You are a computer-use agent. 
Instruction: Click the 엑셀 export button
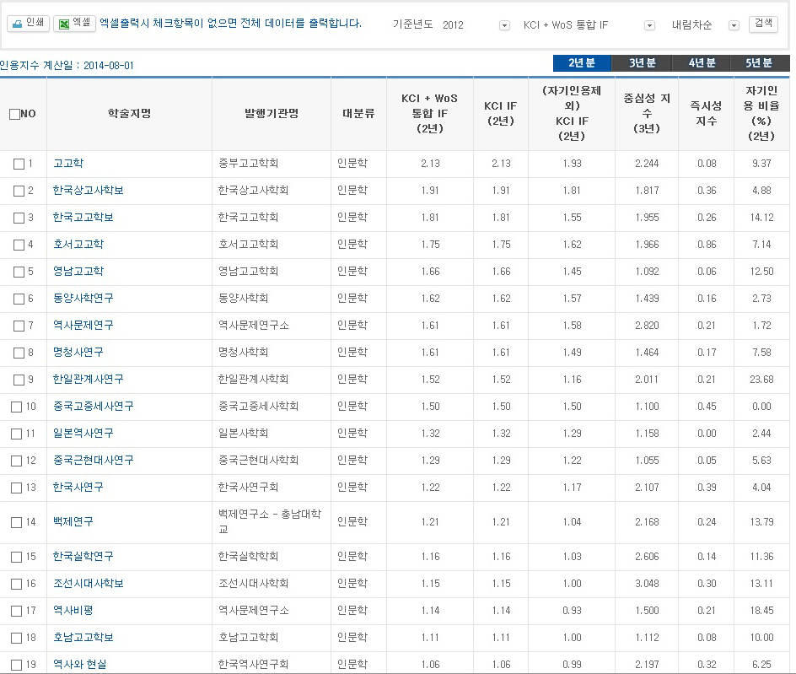point(74,24)
